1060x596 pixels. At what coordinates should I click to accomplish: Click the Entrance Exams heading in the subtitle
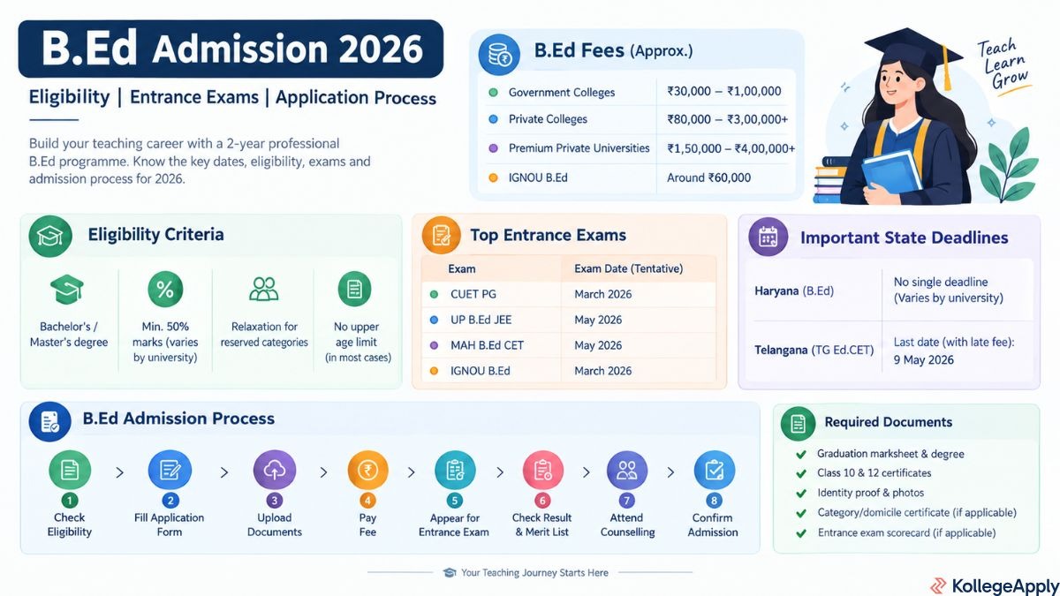[193, 97]
